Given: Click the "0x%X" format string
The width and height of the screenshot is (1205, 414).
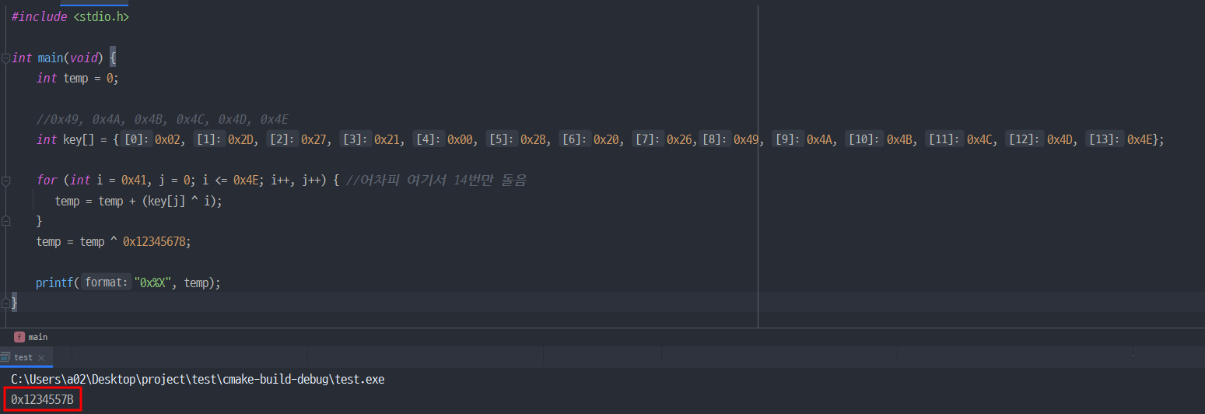Looking at the screenshot, I should click(x=152, y=282).
